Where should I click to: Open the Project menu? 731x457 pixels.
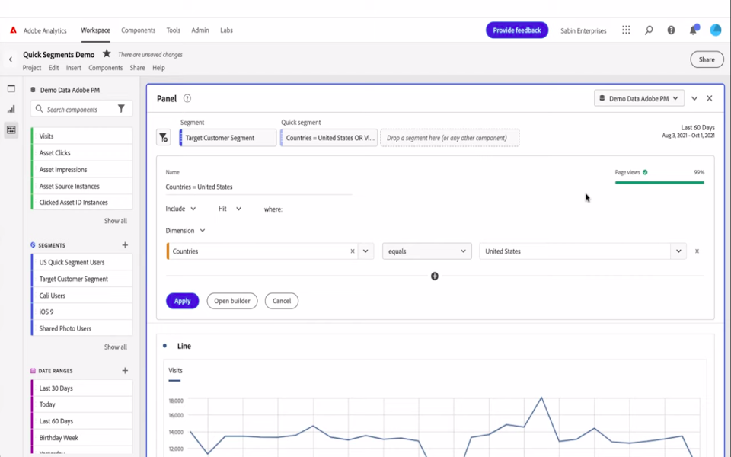32,68
